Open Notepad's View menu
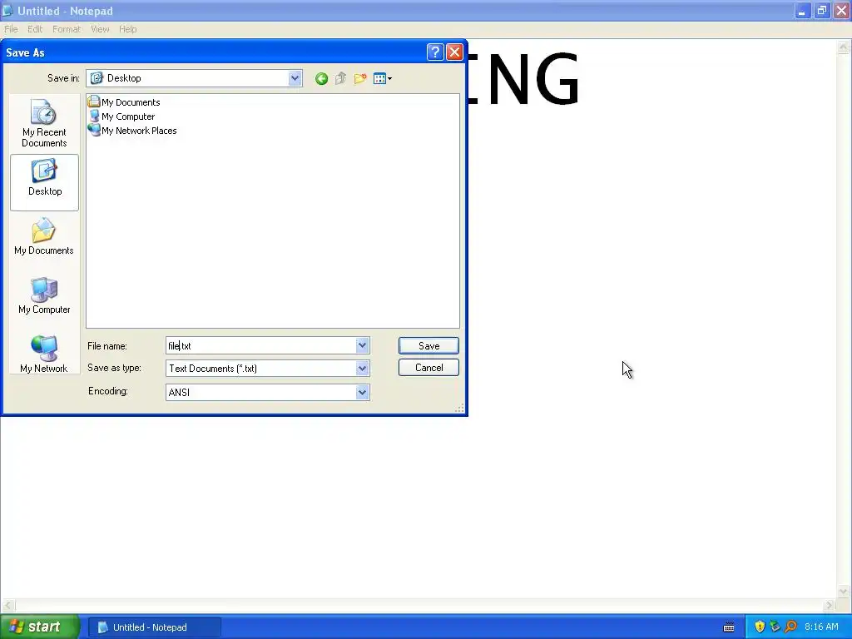This screenshot has width=852, height=639. [100, 29]
